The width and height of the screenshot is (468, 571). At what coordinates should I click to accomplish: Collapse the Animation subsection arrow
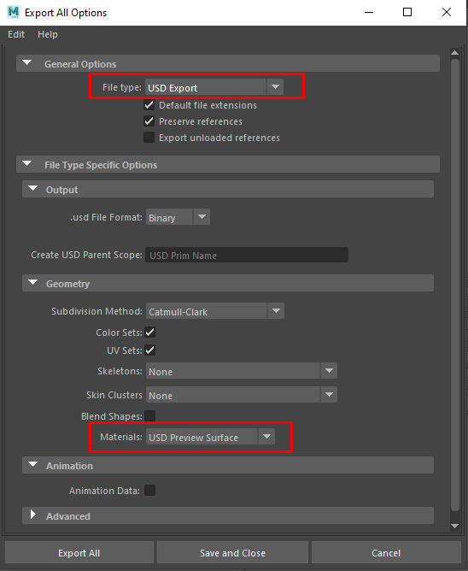click(33, 465)
